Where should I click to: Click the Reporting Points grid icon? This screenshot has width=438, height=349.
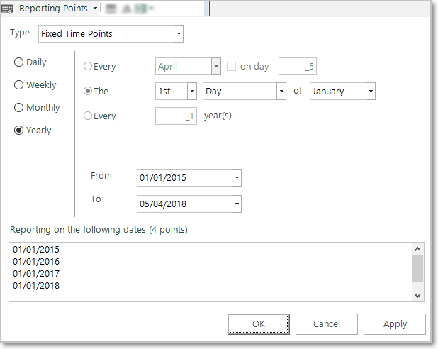(x=7, y=9)
